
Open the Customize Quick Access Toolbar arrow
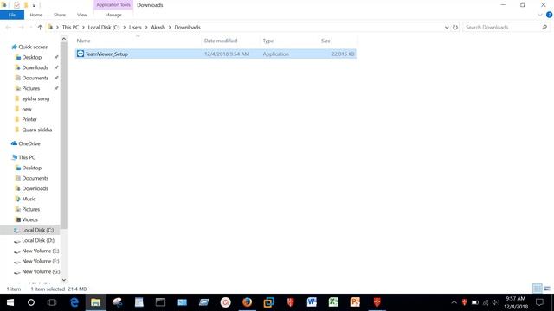click(x=34, y=5)
